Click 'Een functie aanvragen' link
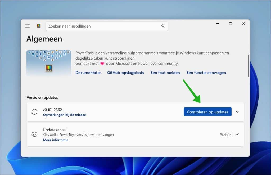 (x=206, y=73)
